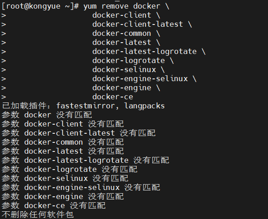268x219 pixels.
Task: Click the '参数 docker 没有匹配' output line
Action: 47,115
